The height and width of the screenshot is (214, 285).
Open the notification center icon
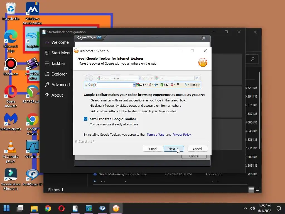[278, 208]
